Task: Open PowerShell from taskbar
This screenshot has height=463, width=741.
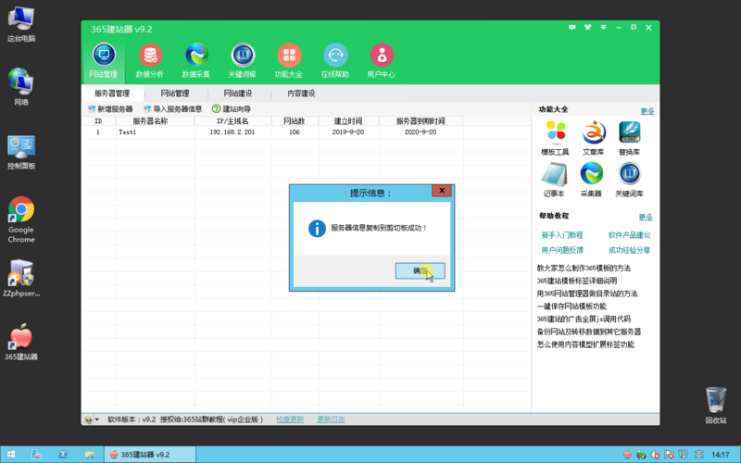Action: (63, 455)
